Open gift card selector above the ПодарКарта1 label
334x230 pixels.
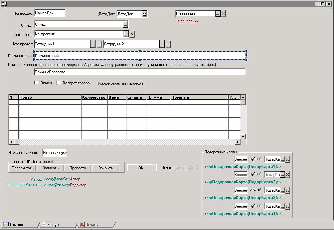282,159
